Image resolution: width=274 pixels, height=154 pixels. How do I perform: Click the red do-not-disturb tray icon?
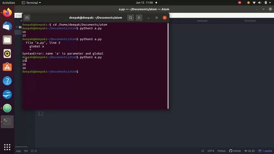tap(240, 3)
